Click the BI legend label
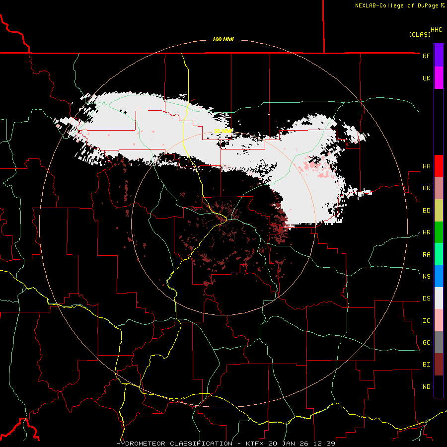 tap(426, 365)
